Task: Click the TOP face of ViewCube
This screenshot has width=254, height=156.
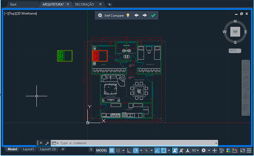Action: click(235, 32)
